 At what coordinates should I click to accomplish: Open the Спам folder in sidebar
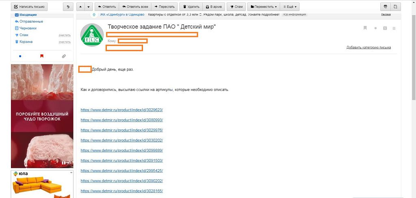(x=24, y=35)
